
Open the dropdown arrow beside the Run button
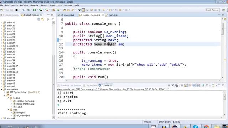pos(37,10)
